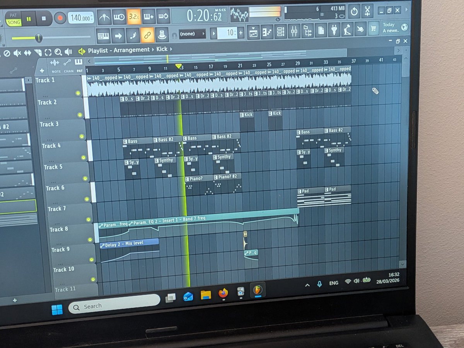Mute Track 5 with its green LED
The width and height of the screenshot is (464, 348).
click(x=85, y=179)
